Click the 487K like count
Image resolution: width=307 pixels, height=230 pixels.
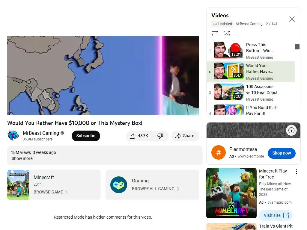click(x=143, y=136)
